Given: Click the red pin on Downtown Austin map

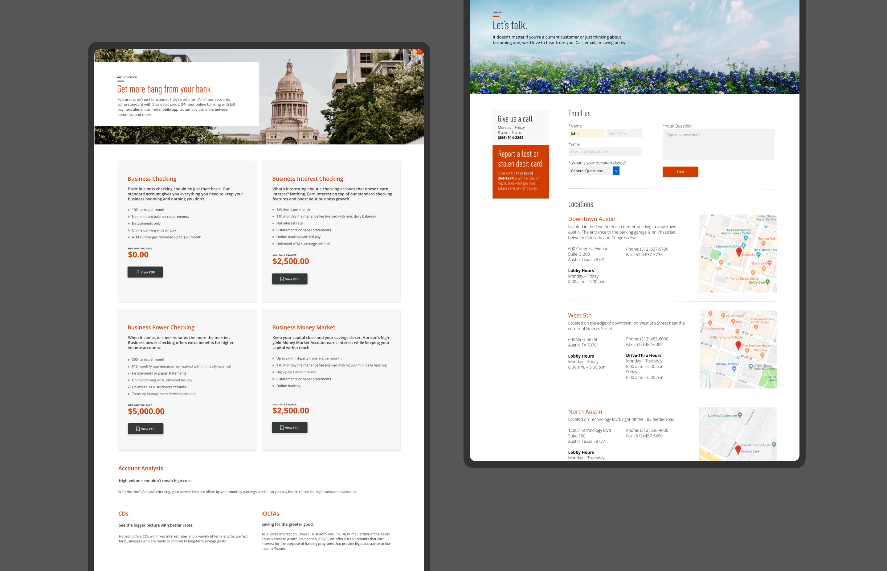Looking at the screenshot, I should pos(739,252).
